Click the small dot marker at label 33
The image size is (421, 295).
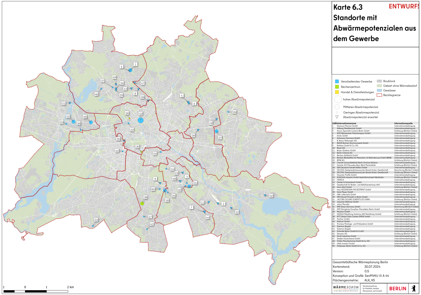(x=93, y=226)
